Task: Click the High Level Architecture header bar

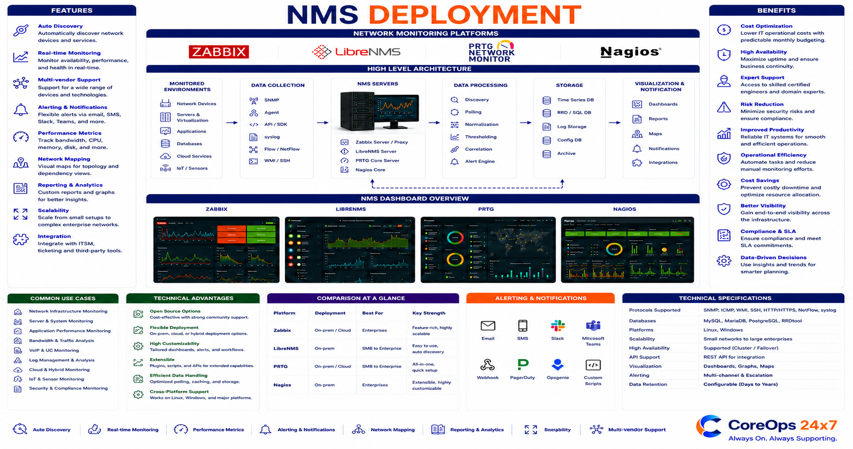Action: pos(423,69)
